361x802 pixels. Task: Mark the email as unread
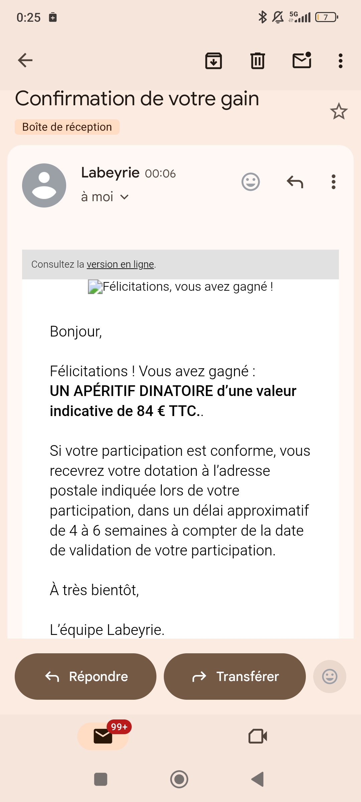click(x=302, y=60)
